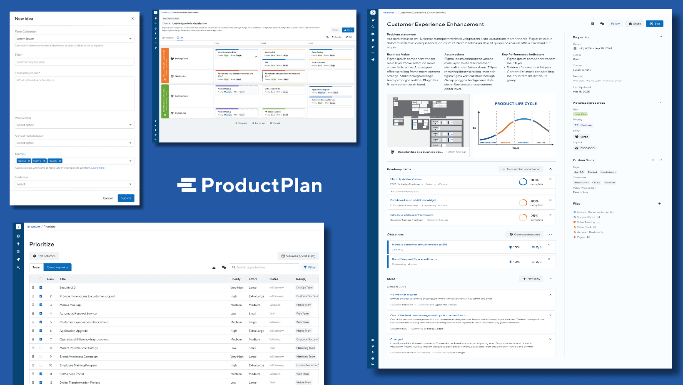
Task: Open comments icon beside the Follow button
Action: (x=602, y=24)
